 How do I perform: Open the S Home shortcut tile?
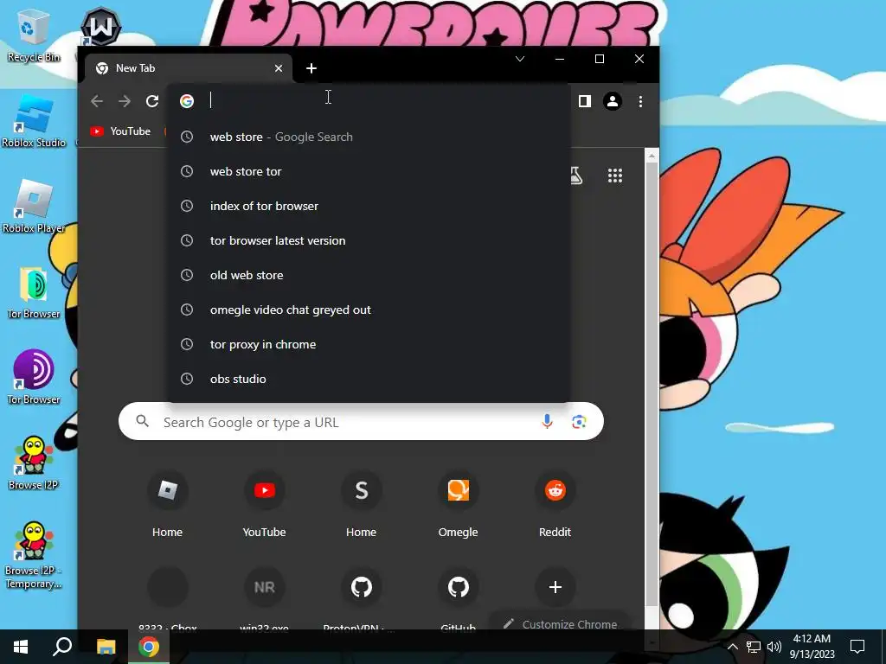361,505
